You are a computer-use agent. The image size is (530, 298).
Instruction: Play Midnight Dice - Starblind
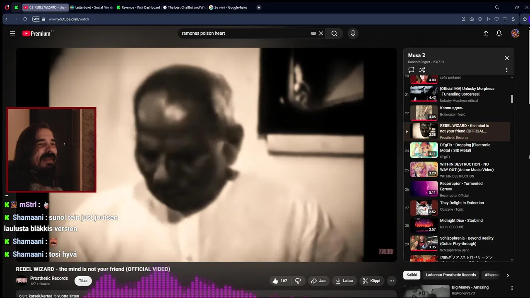(457, 226)
